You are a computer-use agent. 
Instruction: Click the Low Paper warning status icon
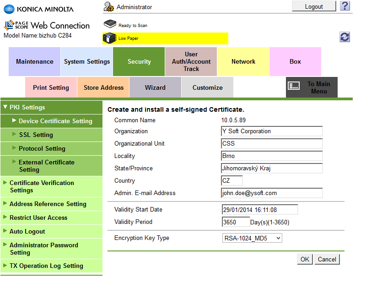point(109,38)
